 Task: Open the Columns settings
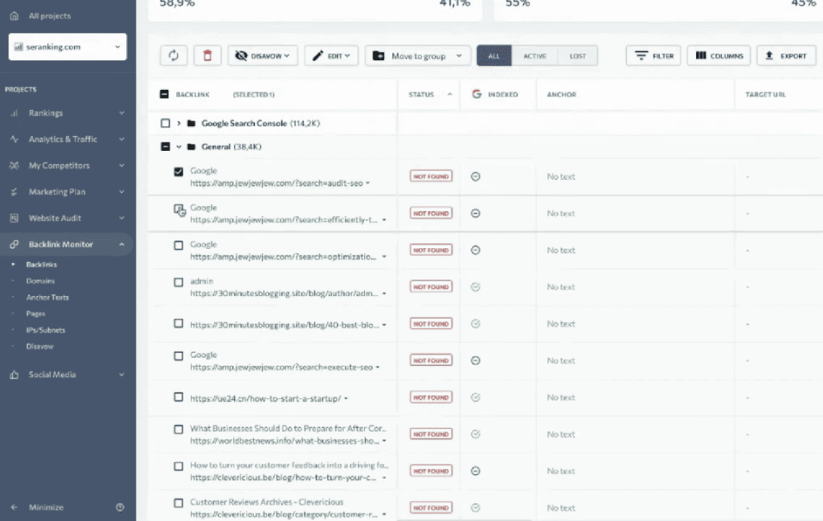[719, 55]
